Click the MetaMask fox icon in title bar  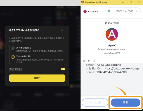point(83,2)
